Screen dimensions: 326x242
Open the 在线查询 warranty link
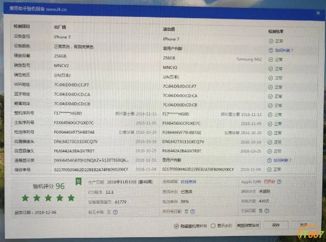coord(188,181)
